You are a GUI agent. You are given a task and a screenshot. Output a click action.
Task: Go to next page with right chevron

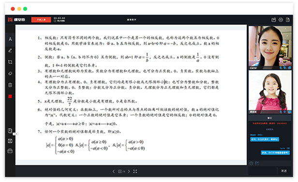tap(129, 171)
